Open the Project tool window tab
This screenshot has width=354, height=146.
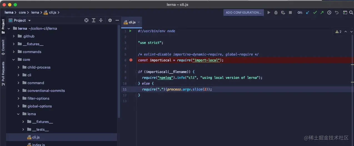click(x=3, y=26)
